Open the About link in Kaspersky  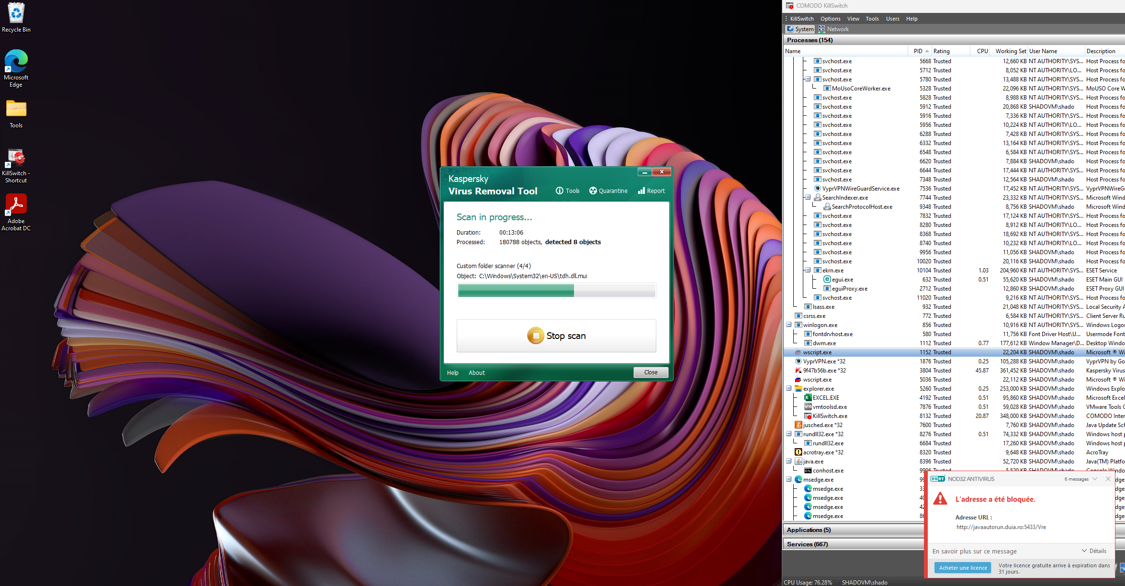(476, 373)
